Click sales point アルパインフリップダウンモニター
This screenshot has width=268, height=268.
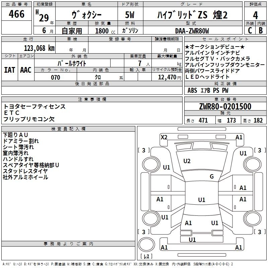click(x=225, y=65)
